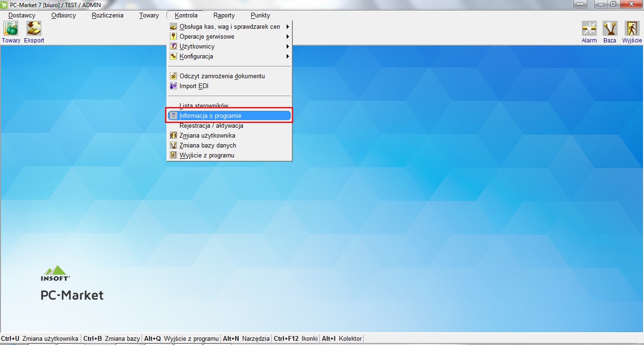Click Ctrl+F12 Ikonki status bar shortcut
This screenshot has width=644, height=345.
coord(296,338)
